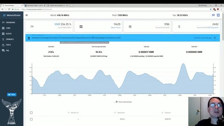This screenshot has height=126, width=224.
Task: Open Payments in the sidebar
Action: coord(10,39)
